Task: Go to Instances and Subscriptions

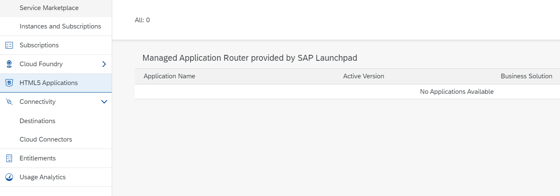Action: click(x=60, y=26)
